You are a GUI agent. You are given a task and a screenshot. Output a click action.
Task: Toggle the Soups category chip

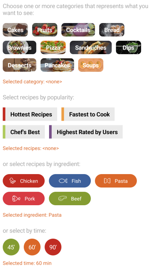[x=91, y=65]
